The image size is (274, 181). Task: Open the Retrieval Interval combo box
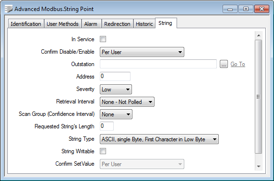pos(127,102)
